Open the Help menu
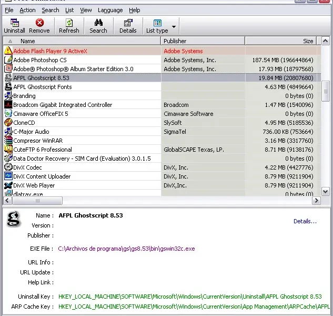The height and width of the screenshot is (316, 333). (x=135, y=10)
